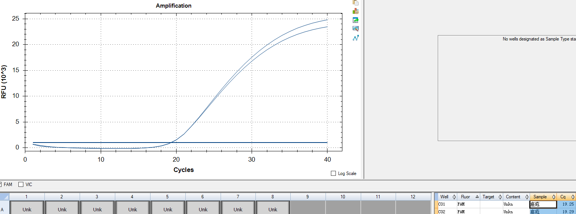Toggle the FAM fluorophore checkbox
The image size is (576, 214).
[x=0, y=185]
